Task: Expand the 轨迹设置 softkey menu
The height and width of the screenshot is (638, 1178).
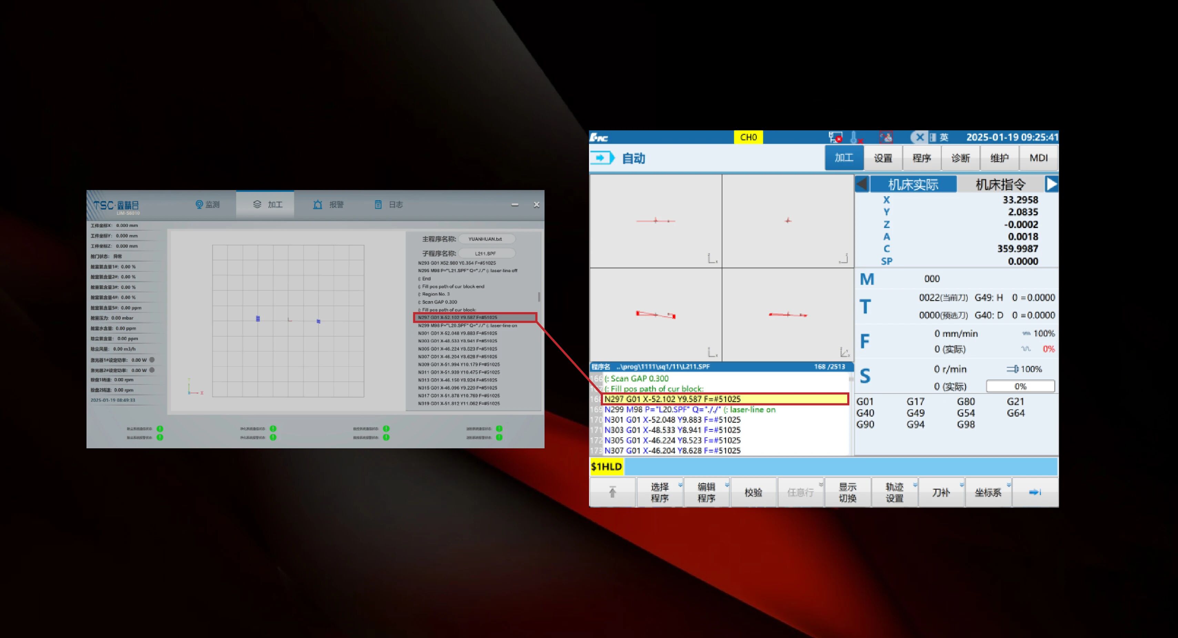Action: tap(894, 492)
